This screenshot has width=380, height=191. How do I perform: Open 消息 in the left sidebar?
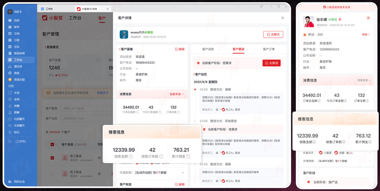(x=16, y=20)
